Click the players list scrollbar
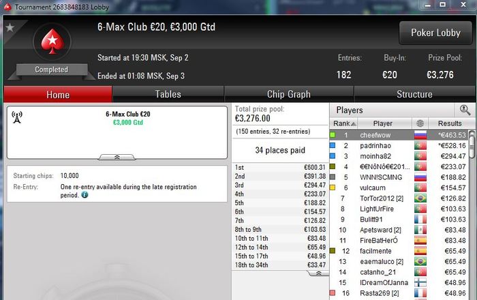 click(472, 213)
